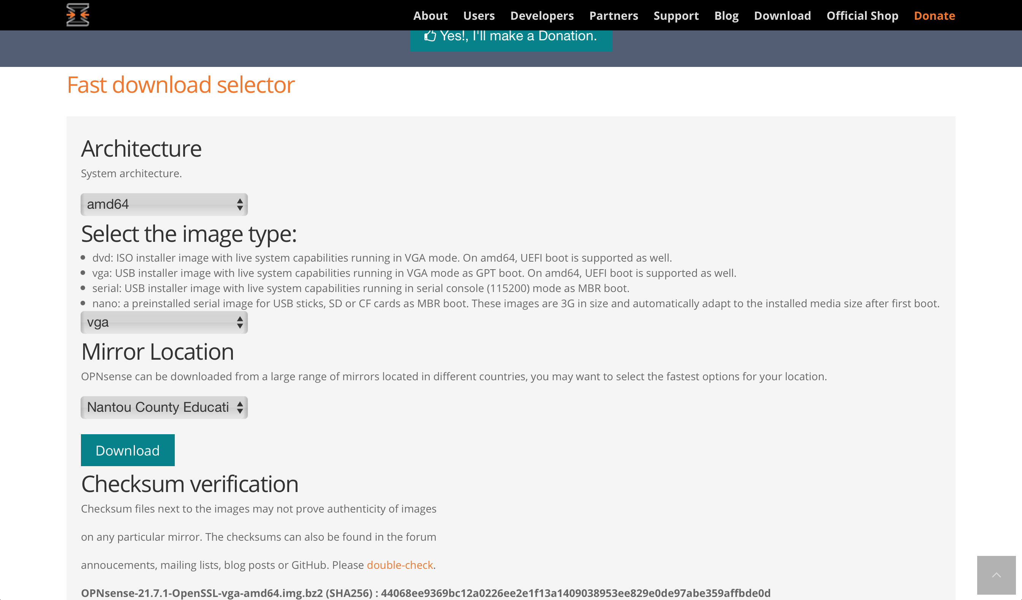
Task: Visit the Official Shop link
Action: pyautogui.click(x=862, y=16)
